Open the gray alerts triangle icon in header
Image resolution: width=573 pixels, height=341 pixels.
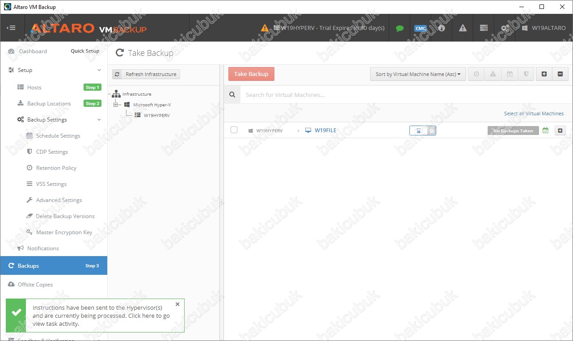(x=463, y=28)
